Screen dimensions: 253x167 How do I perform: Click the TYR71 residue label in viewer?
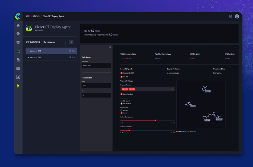pos(193,106)
